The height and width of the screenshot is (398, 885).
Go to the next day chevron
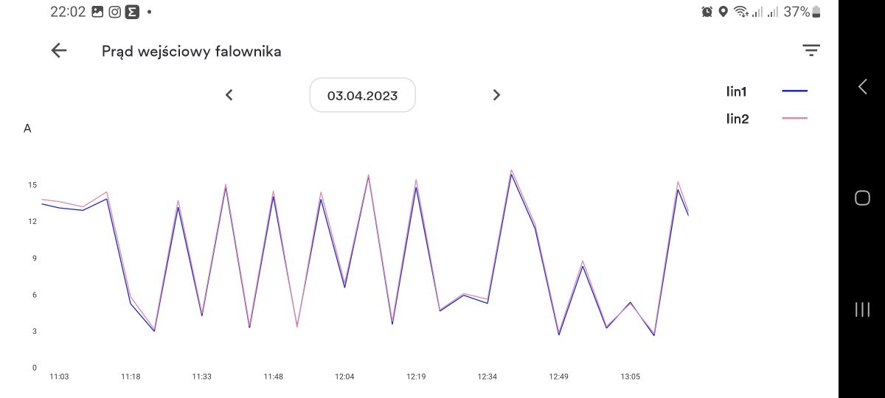[496, 95]
